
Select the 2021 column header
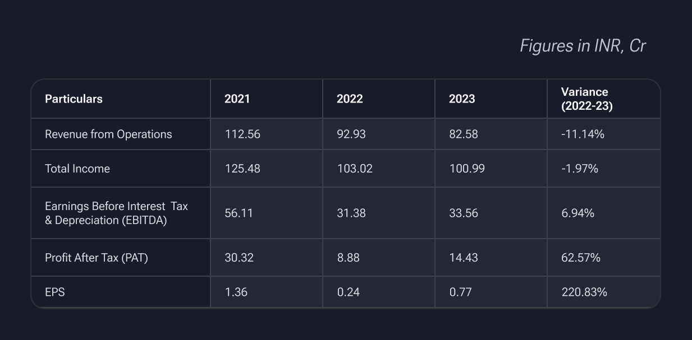[237, 99]
